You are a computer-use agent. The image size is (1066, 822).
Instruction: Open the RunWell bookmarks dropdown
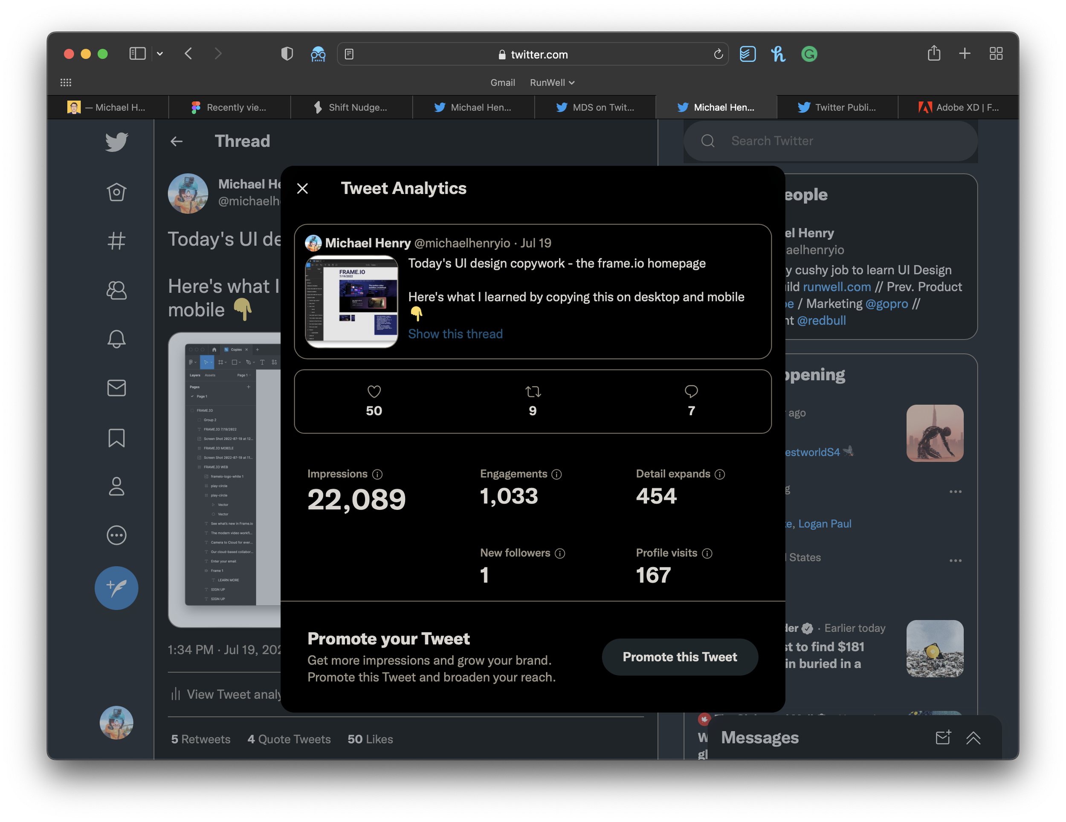552,82
